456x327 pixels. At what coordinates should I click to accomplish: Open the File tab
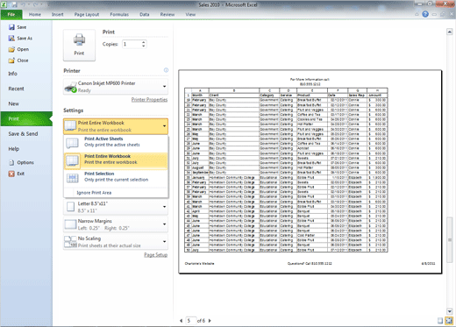[11, 14]
